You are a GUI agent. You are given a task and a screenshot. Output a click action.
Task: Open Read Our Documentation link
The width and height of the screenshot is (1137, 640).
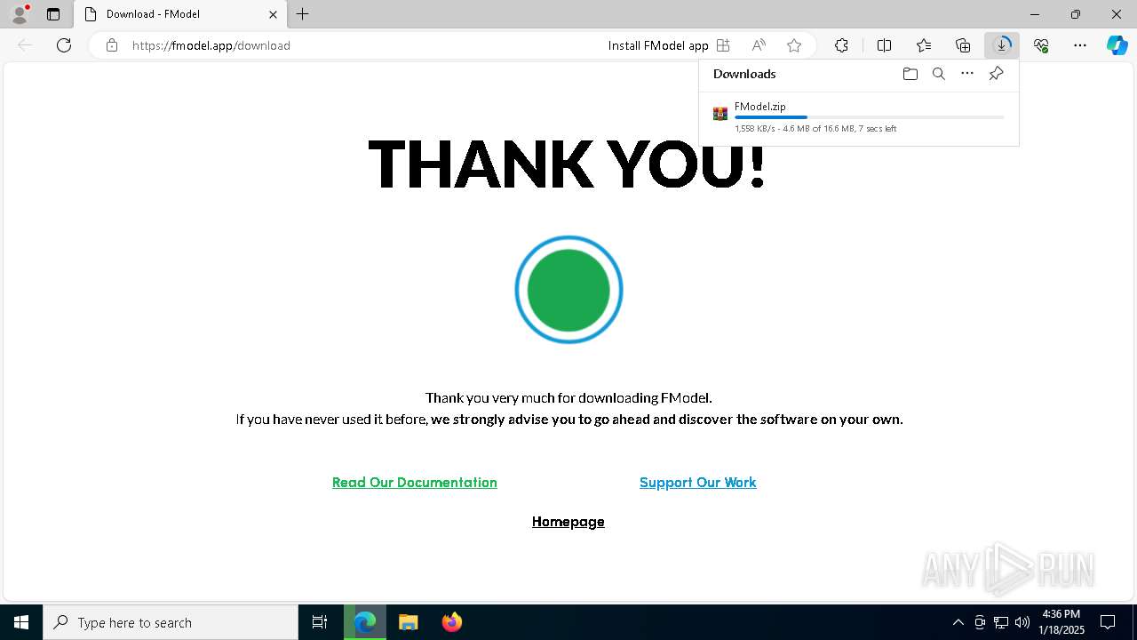415,483
